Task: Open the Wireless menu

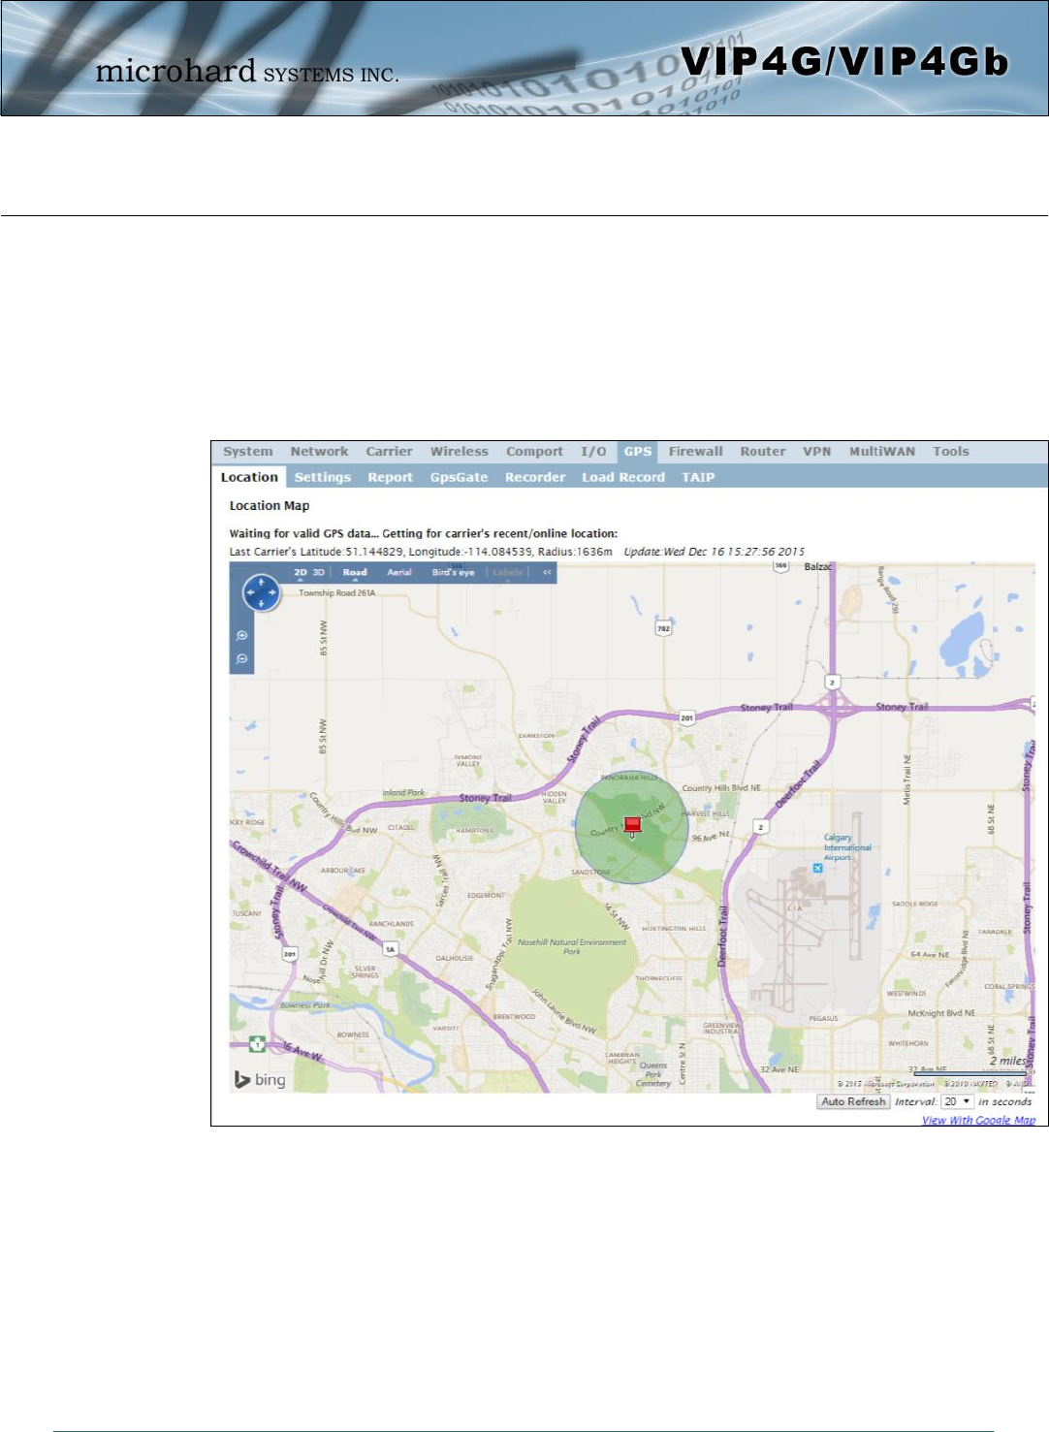Action: click(x=460, y=452)
